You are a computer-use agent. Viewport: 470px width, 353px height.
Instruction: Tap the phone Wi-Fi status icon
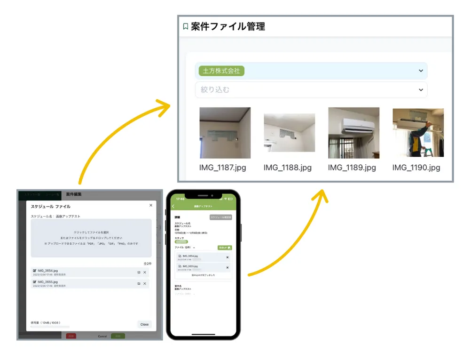pyautogui.click(x=226, y=199)
